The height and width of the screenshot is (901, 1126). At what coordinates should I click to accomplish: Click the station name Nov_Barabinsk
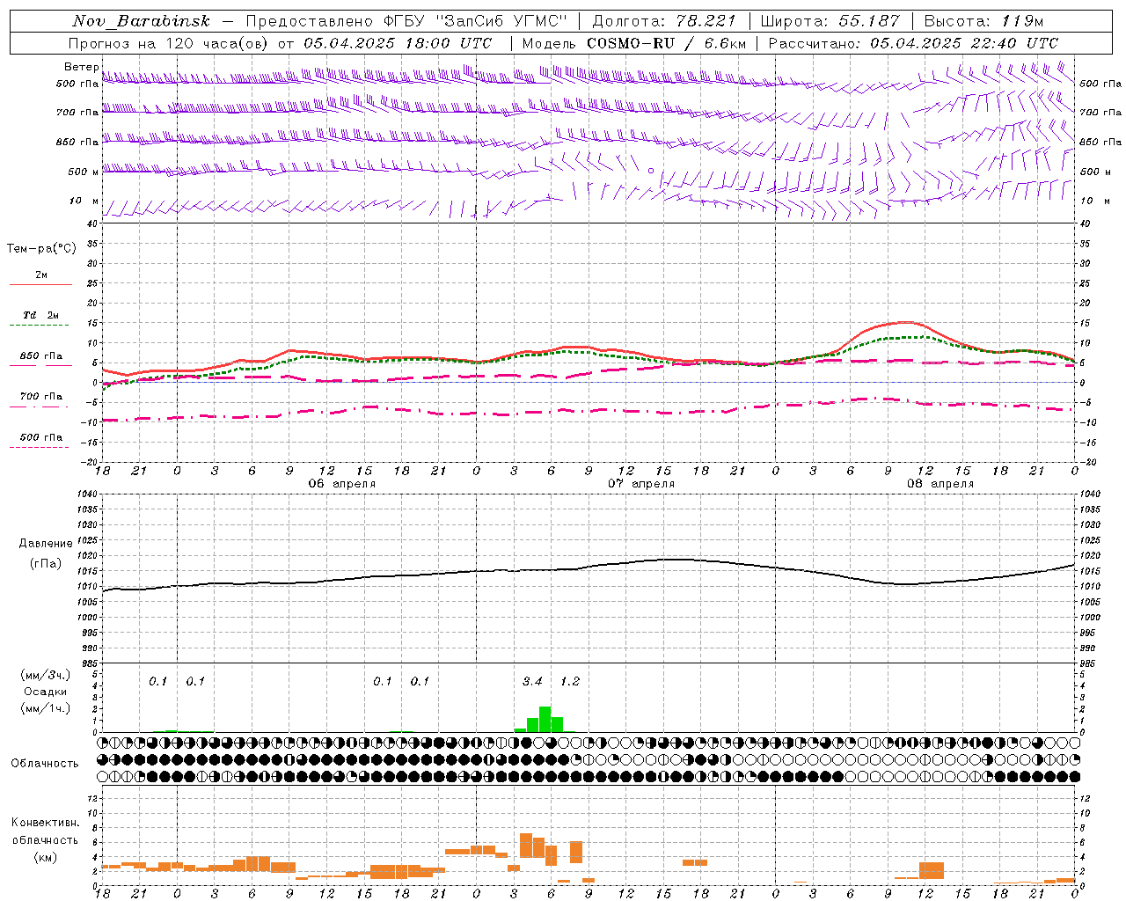click(141, 21)
